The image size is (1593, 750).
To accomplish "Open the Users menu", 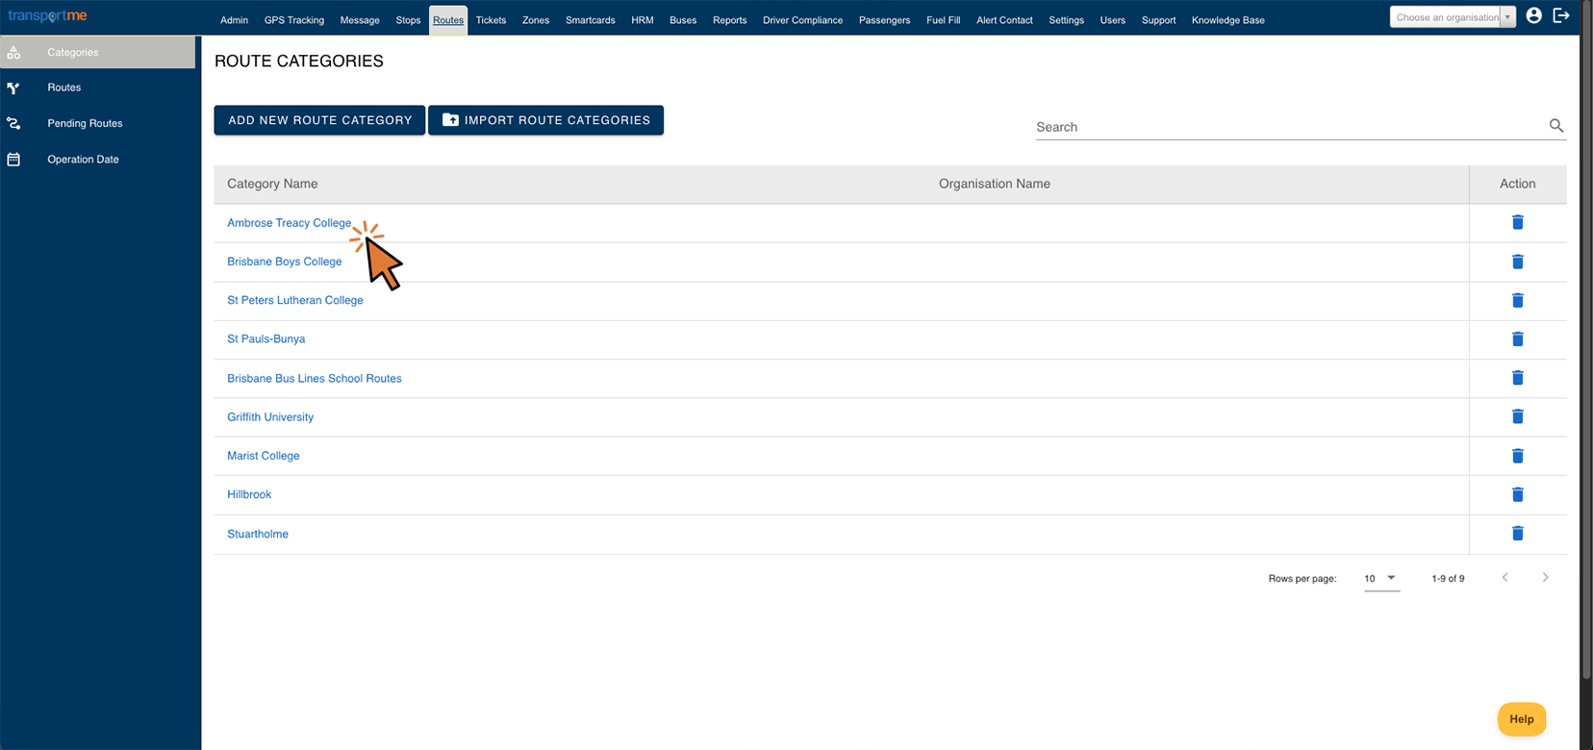I will coord(1113,20).
